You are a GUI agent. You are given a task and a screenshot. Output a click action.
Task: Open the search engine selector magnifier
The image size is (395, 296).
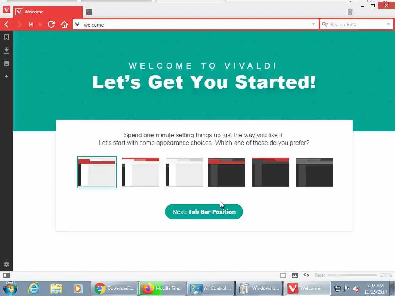pyautogui.click(x=325, y=24)
